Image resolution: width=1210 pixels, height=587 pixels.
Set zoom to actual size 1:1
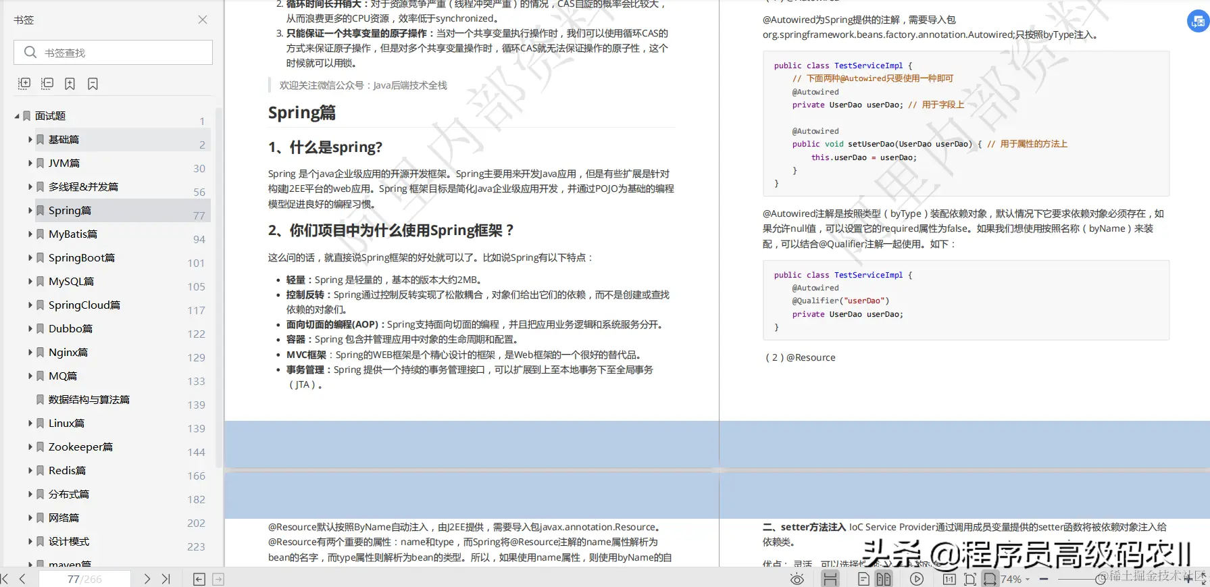point(949,579)
